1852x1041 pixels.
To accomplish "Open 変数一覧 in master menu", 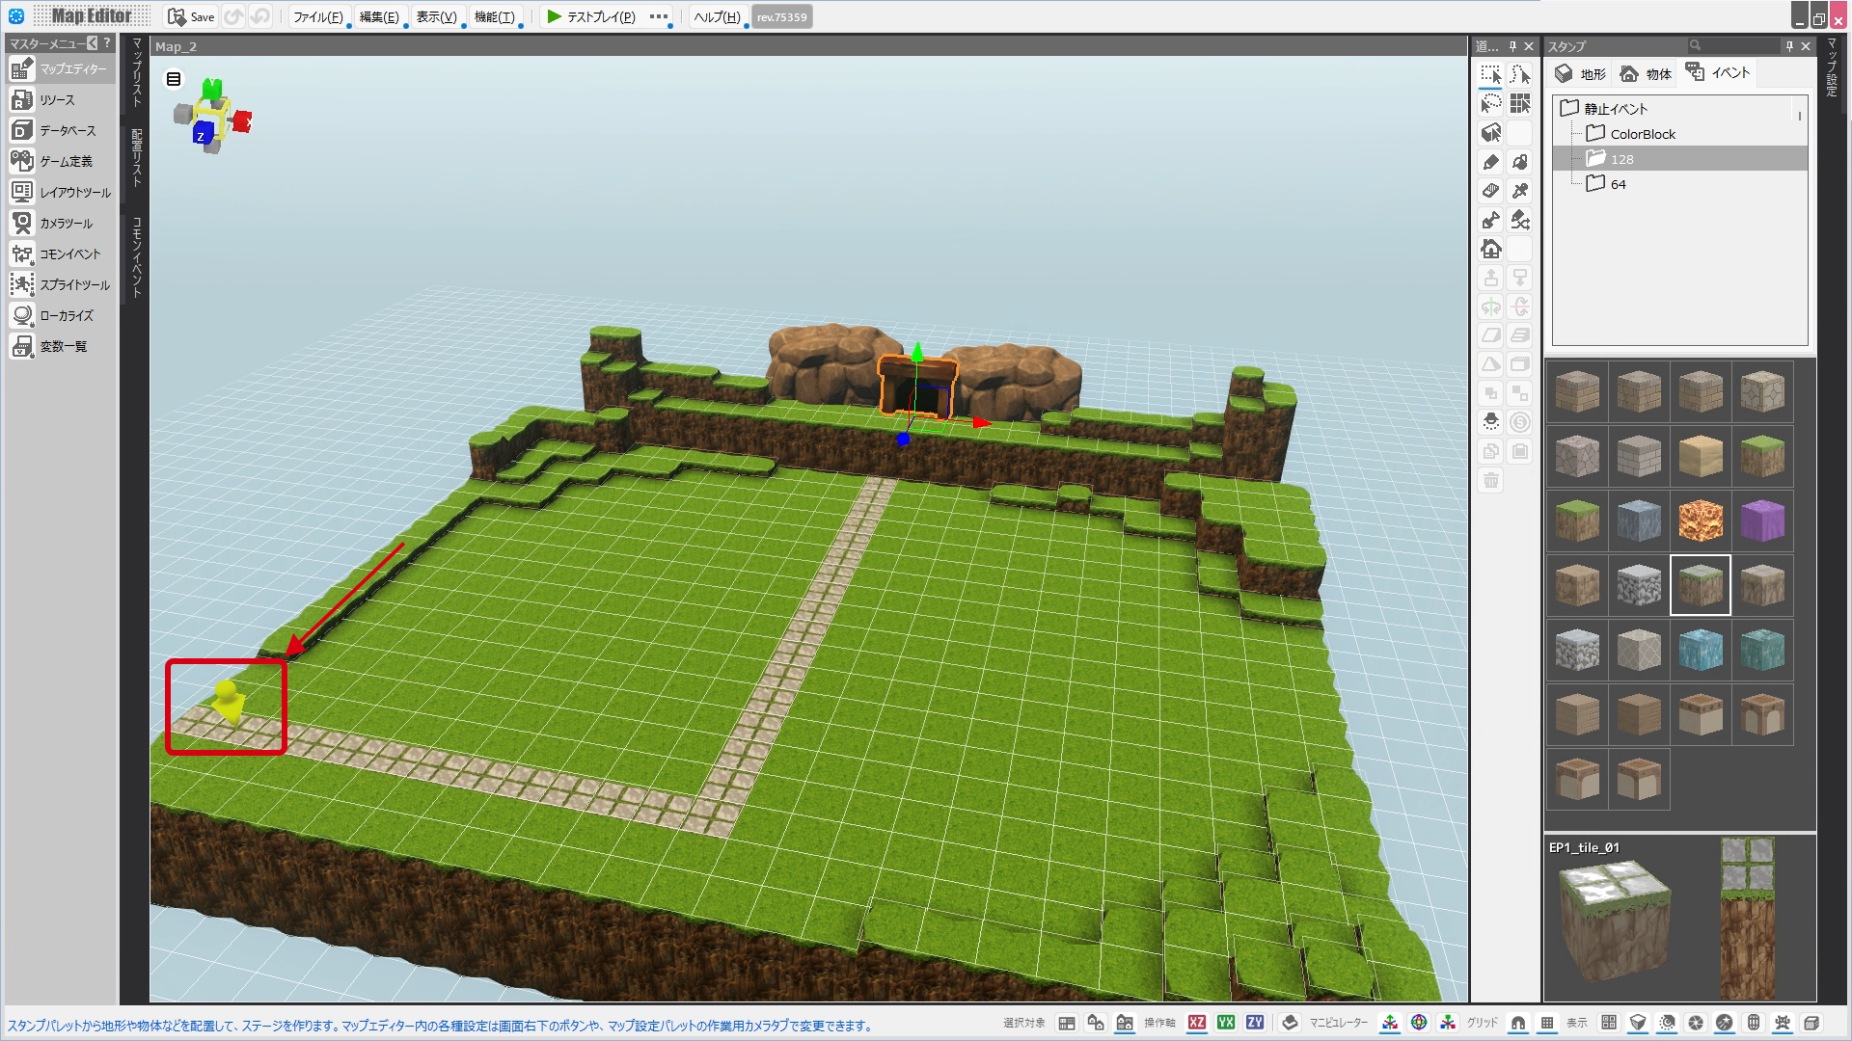I will [x=61, y=347].
